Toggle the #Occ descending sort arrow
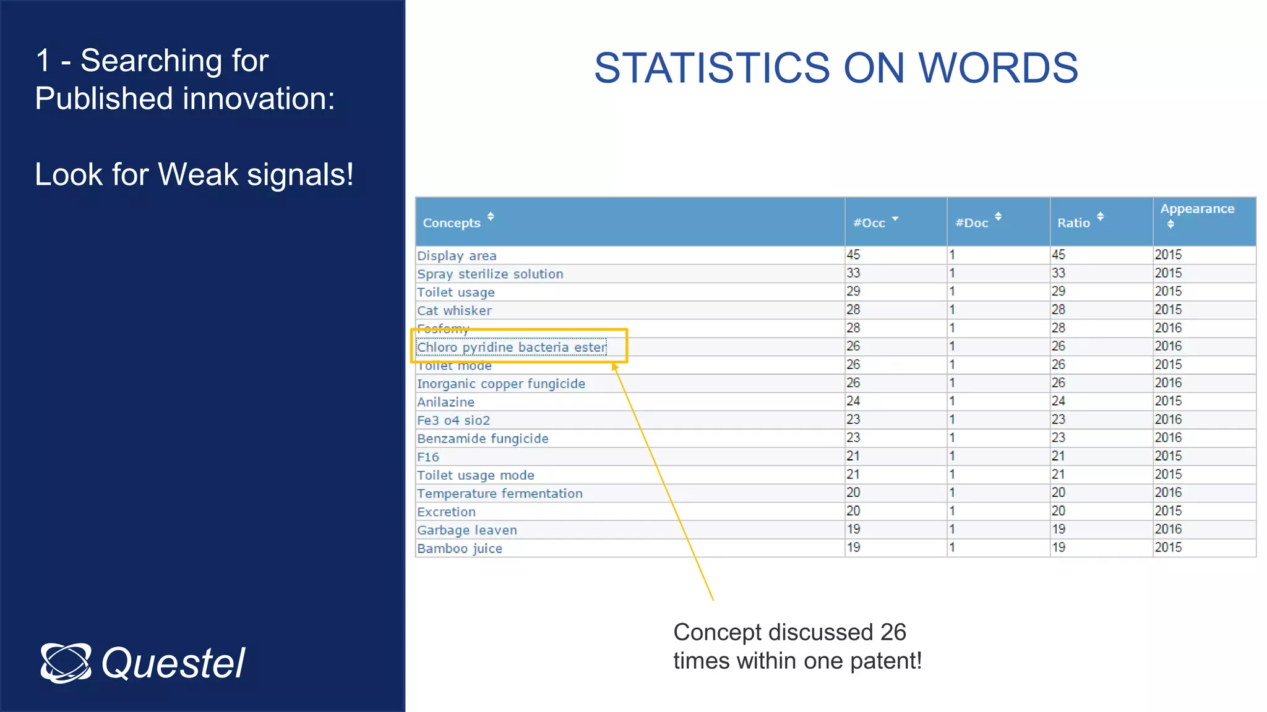The width and height of the screenshot is (1267, 712). pyautogui.click(x=895, y=219)
